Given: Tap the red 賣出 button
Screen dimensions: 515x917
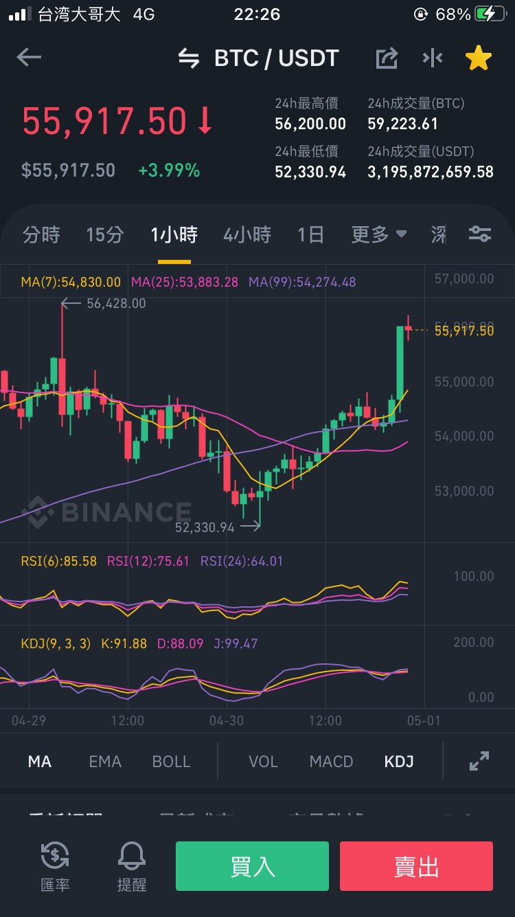Looking at the screenshot, I should [x=416, y=866].
